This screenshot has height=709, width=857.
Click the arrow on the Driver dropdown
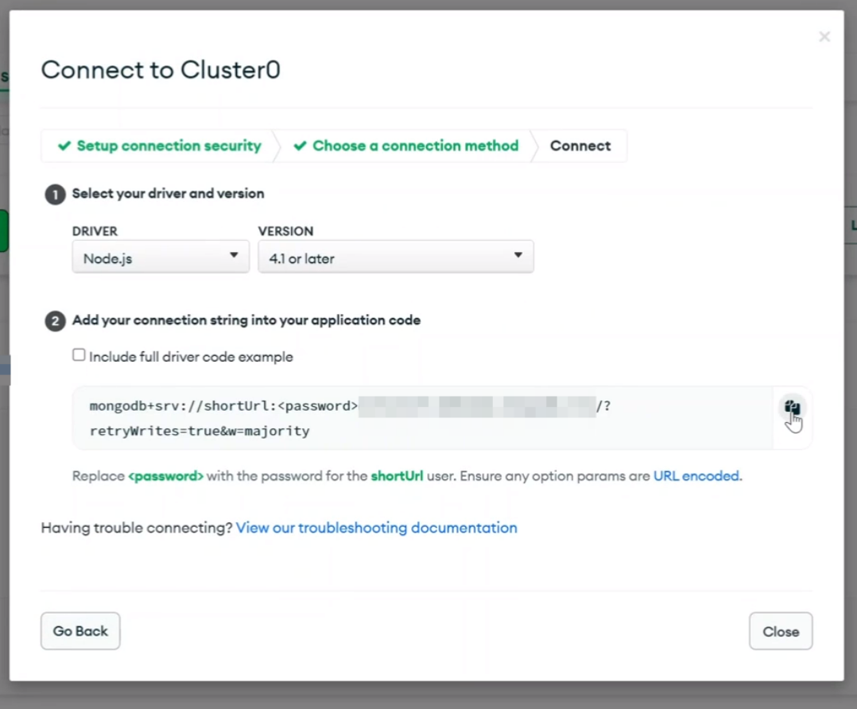[234, 254]
